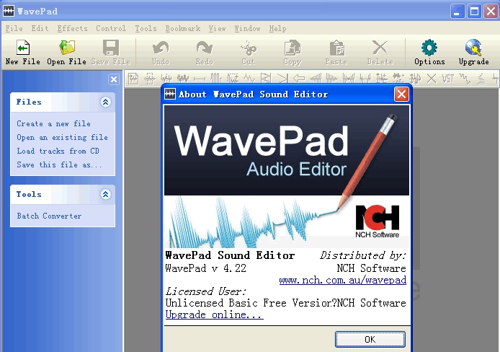Viewport: 500px width, 352px height.
Task: Click the Paste clipboard icon
Action: [x=336, y=48]
